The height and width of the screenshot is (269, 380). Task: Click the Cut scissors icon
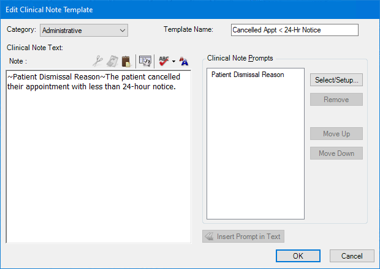click(97, 61)
